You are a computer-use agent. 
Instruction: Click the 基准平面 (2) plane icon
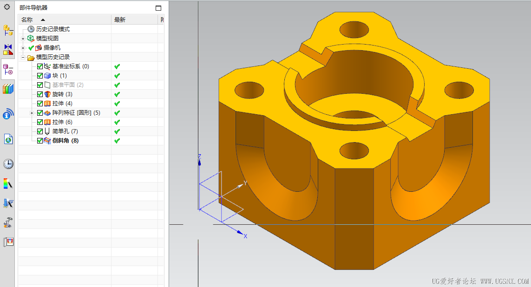(x=47, y=85)
